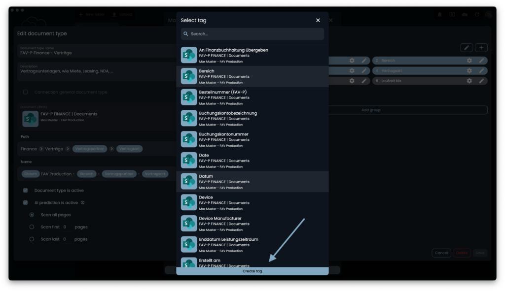Click the search magnifier icon
Viewport: 505px width, 291px height.
[186, 34]
